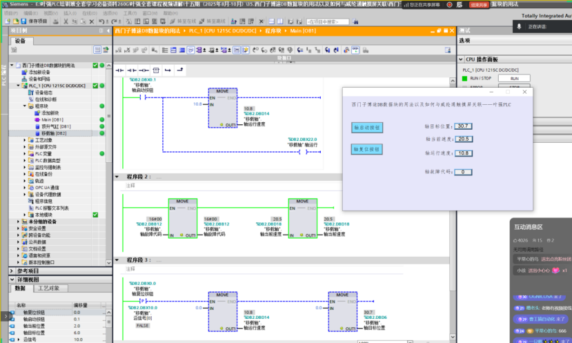Switch to the 工艺对象 tab in detail view

(x=49, y=288)
